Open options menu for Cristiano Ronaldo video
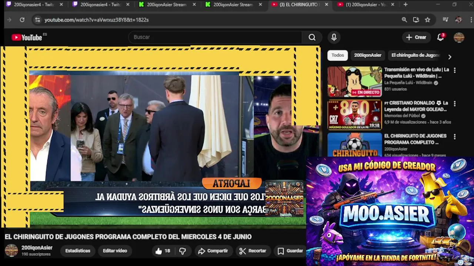The height and width of the screenshot is (266, 474). coord(455,103)
